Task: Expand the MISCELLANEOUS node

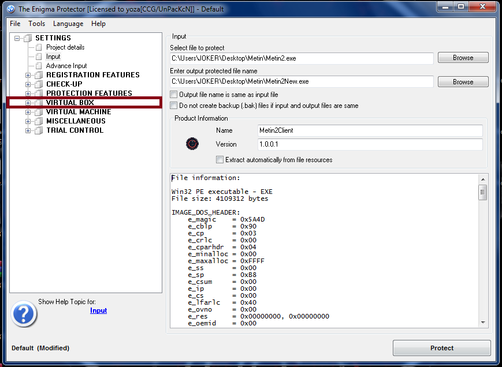Action: tap(28, 122)
